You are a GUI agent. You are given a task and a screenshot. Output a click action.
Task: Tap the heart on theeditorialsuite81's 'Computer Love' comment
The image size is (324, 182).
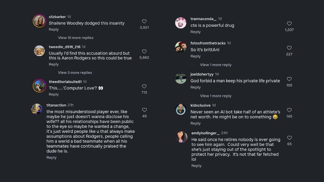(144, 86)
